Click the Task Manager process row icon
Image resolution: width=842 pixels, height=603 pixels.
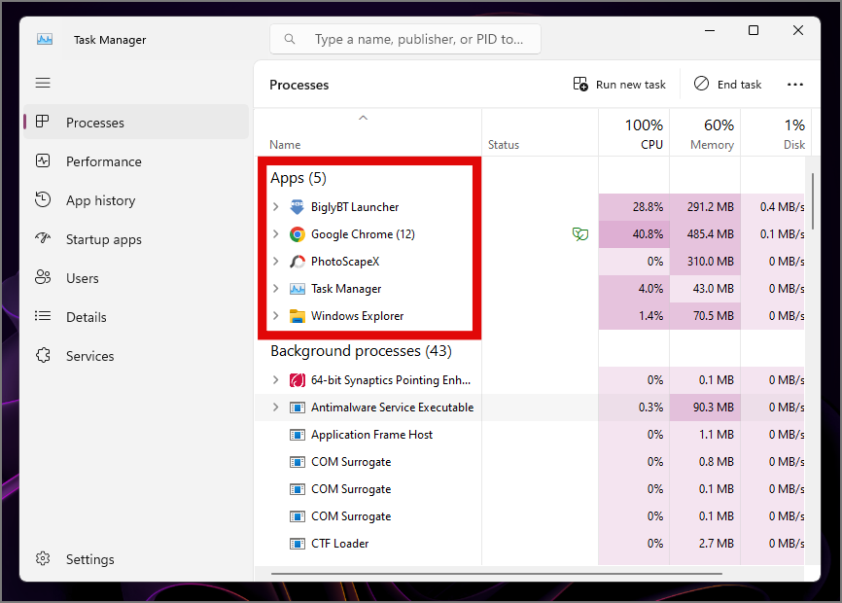point(297,289)
